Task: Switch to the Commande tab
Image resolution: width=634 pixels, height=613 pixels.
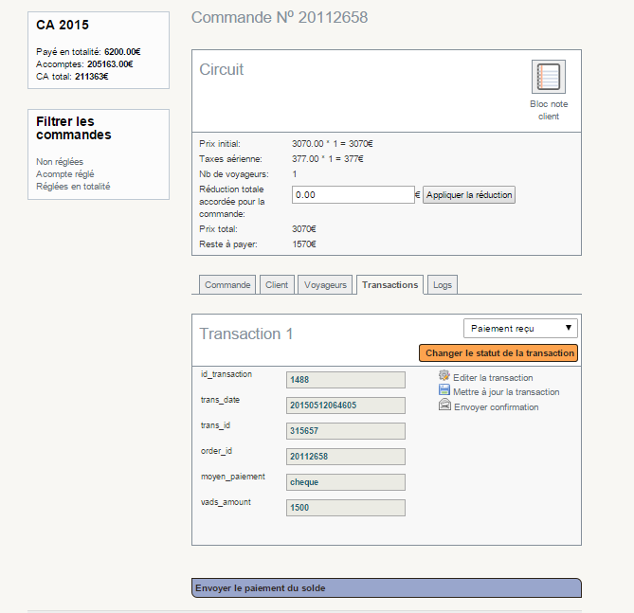Action: pyautogui.click(x=227, y=284)
